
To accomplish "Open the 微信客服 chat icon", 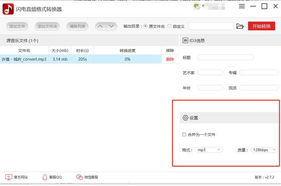I will (79, 177).
